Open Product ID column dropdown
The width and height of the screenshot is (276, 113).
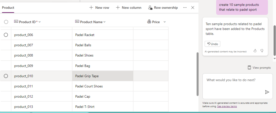pyautogui.click(x=40, y=22)
